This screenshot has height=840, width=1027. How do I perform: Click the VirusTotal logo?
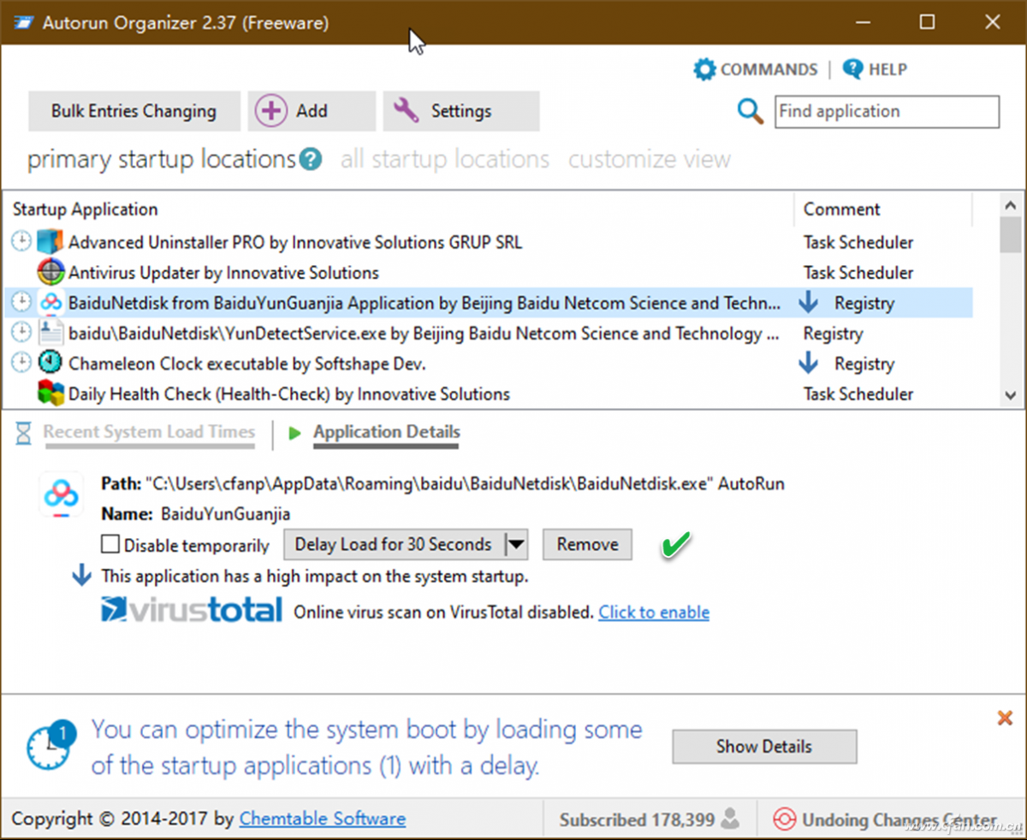click(192, 610)
